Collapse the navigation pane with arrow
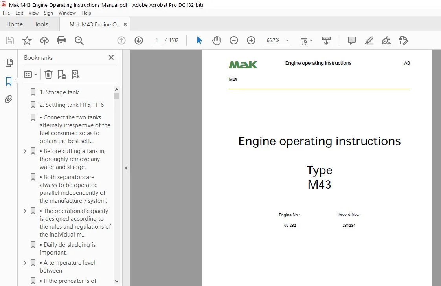 126,168
